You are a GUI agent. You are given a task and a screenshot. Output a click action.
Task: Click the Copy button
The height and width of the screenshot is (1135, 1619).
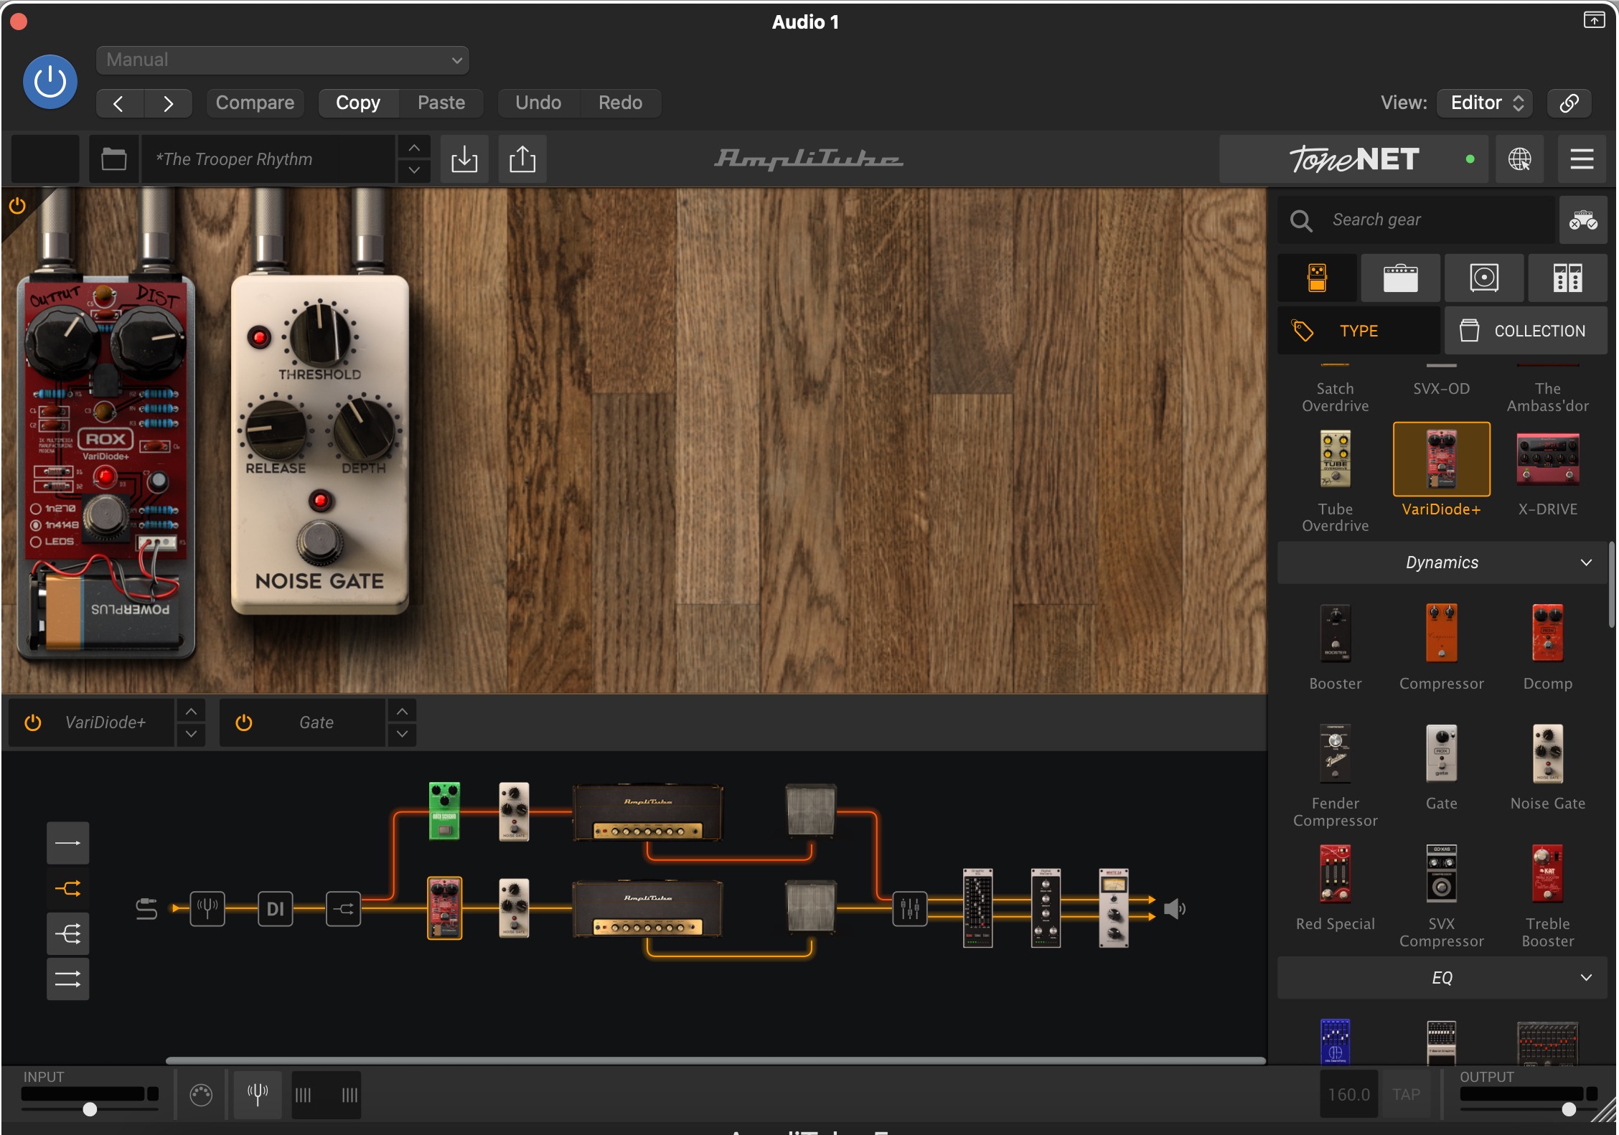pos(358,103)
